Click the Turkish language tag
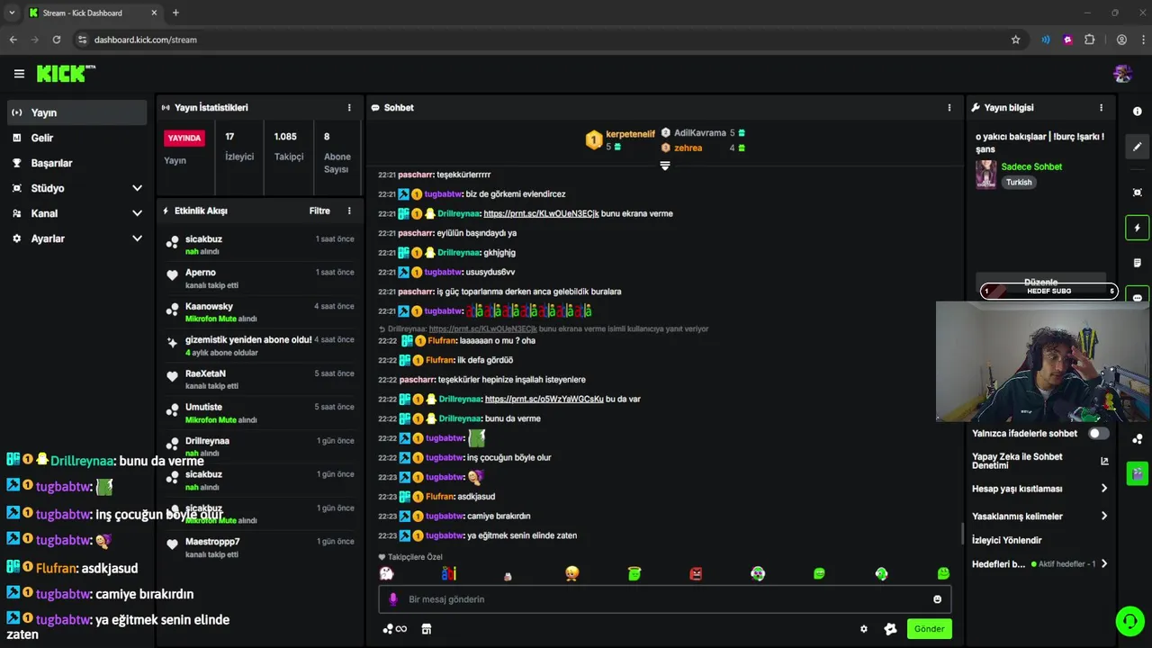The height and width of the screenshot is (648, 1152). 1019,182
